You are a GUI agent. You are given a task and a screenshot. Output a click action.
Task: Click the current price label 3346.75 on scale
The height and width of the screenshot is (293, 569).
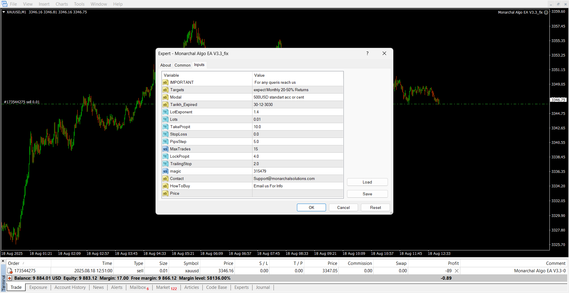[558, 100]
